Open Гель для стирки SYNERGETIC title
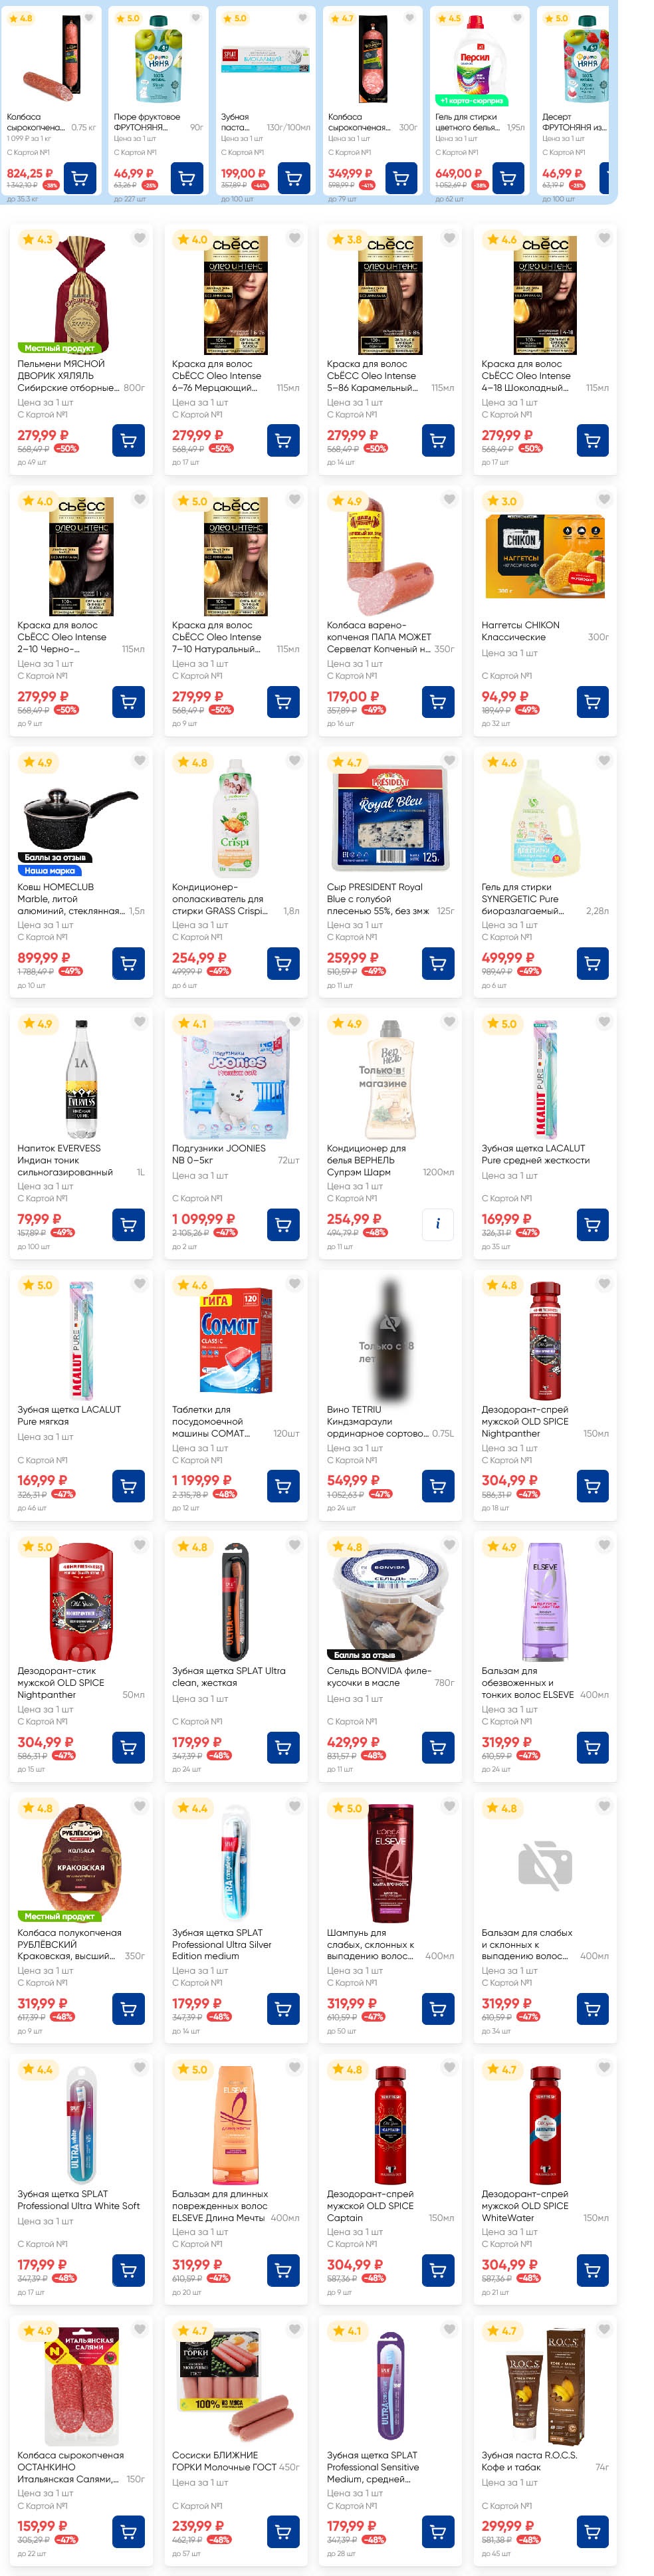 pyautogui.click(x=534, y=898)
